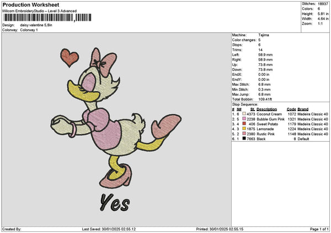This screenshot has height=233, width=331.
Task: Click the 'Sweet Potato' description text
Action: [x=267, y=124]
